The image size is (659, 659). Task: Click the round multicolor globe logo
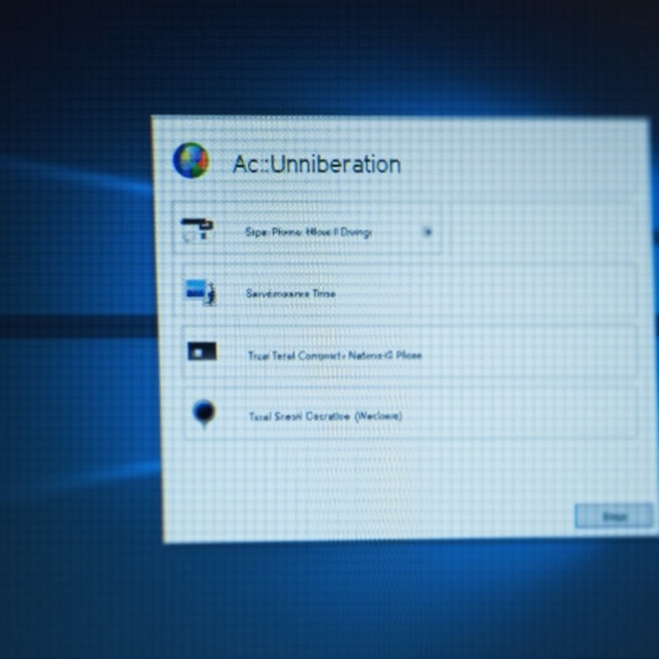pos(190,160)
